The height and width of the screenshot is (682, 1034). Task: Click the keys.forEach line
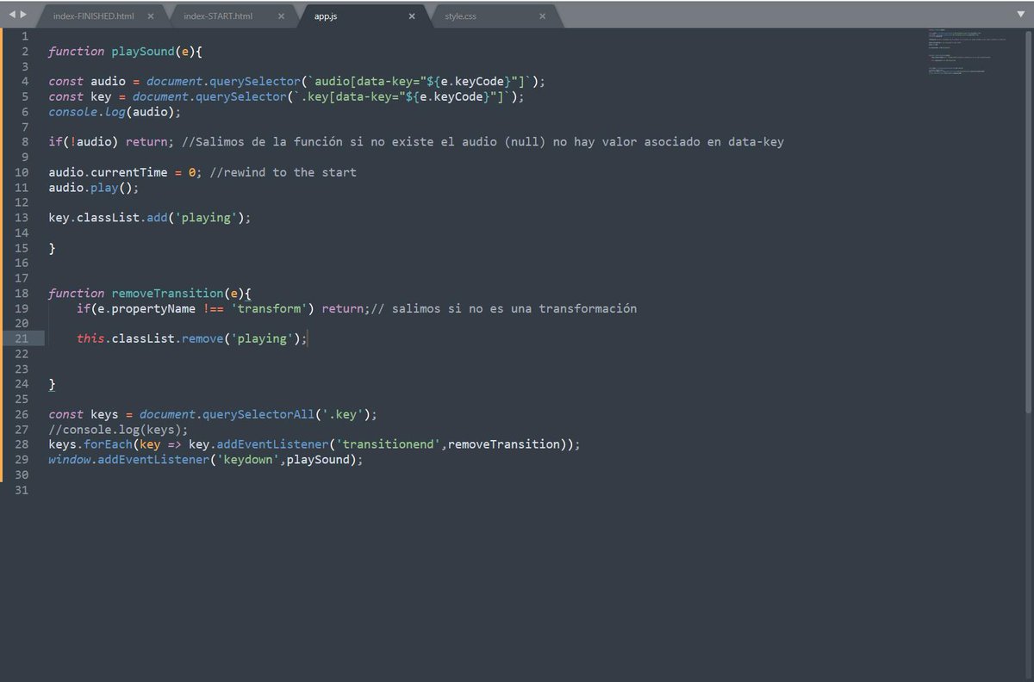click(315, 444)
